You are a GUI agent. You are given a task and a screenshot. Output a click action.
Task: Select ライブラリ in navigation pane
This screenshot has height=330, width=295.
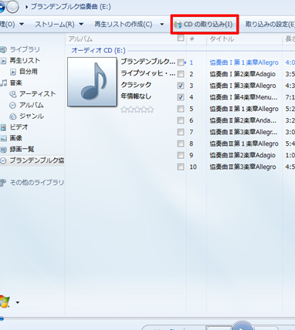pyautogui.click(x=25, y=49)
